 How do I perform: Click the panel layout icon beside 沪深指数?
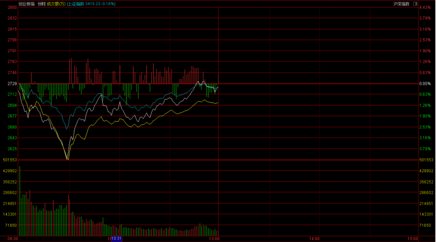click(x=415, y=4)
